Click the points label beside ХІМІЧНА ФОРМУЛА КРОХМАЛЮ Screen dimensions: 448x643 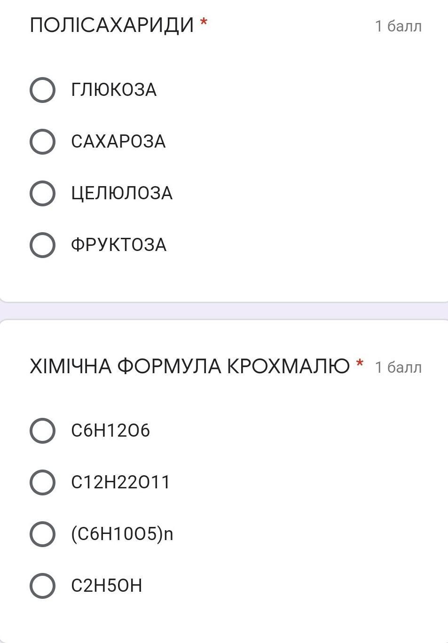coord(398,367)
